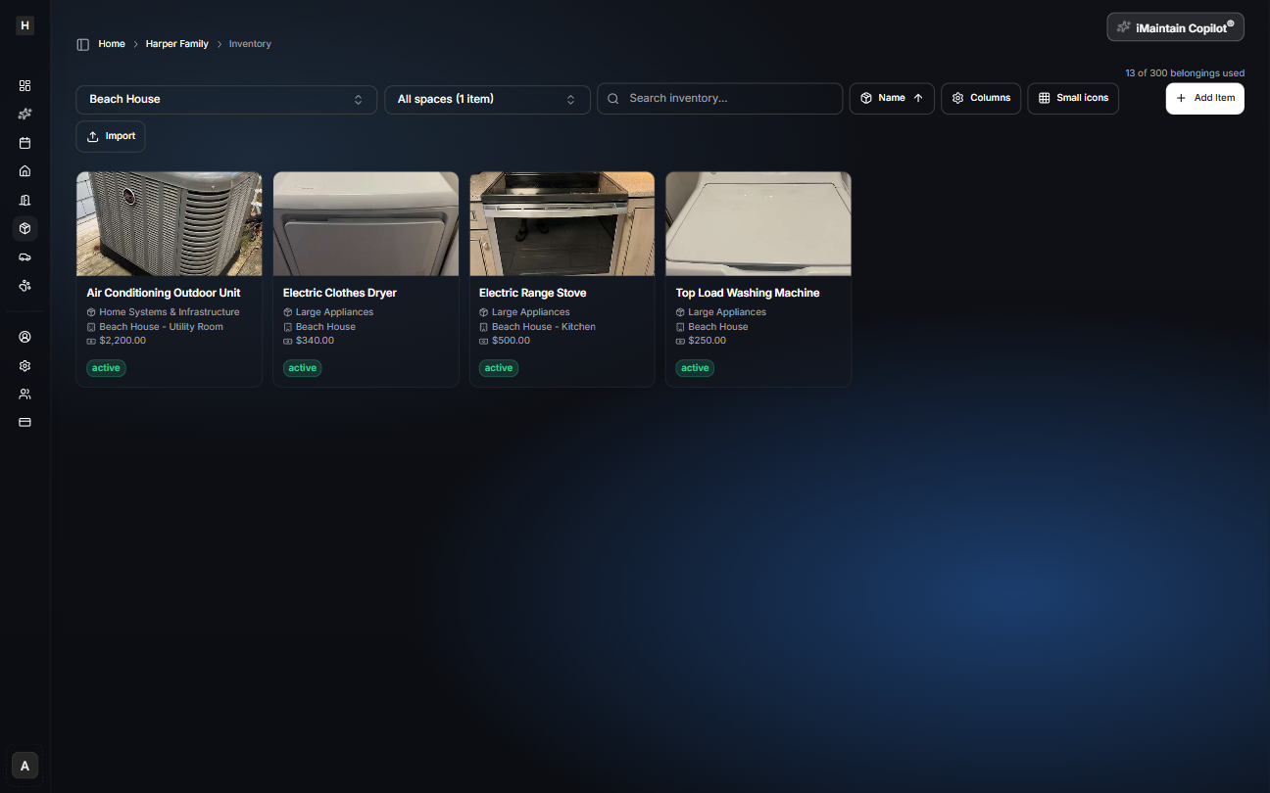Toggle Small icons view mode
Viewport: 1270px width, 793px height.
tap(1073, 98)
